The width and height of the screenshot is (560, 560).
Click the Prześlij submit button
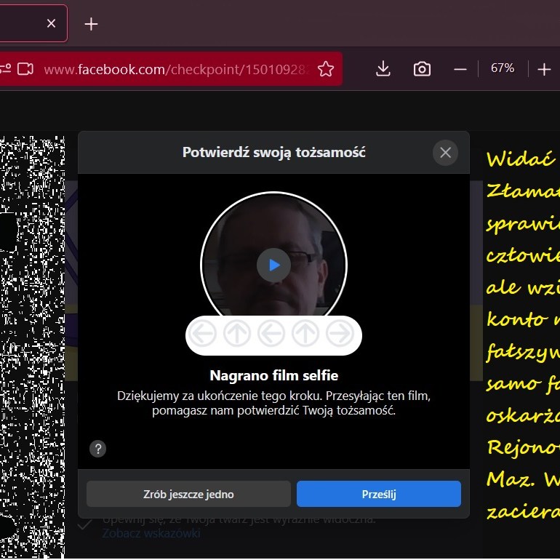pos(378,494)
